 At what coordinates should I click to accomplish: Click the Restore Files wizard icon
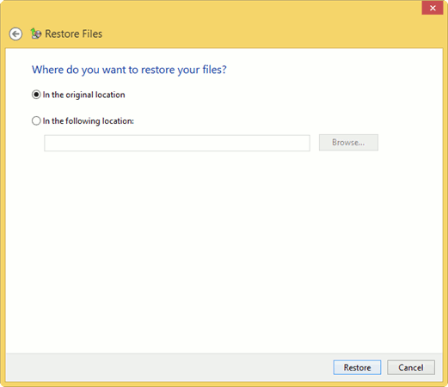point(36,34)
